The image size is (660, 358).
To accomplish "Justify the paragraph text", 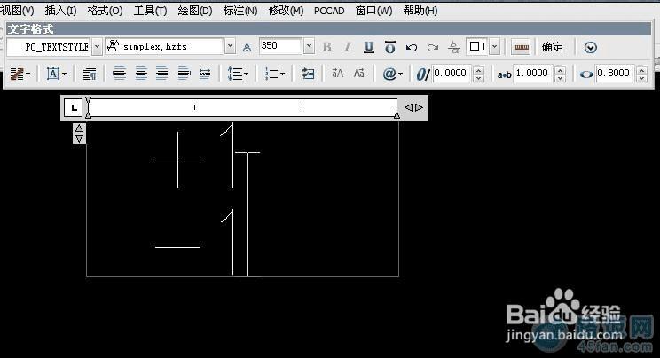I will [184, 74].
